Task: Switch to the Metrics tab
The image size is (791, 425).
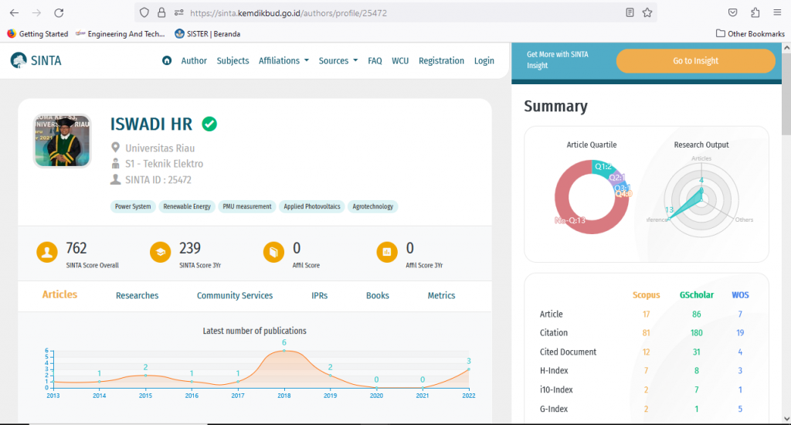Action: click(441, 295)
